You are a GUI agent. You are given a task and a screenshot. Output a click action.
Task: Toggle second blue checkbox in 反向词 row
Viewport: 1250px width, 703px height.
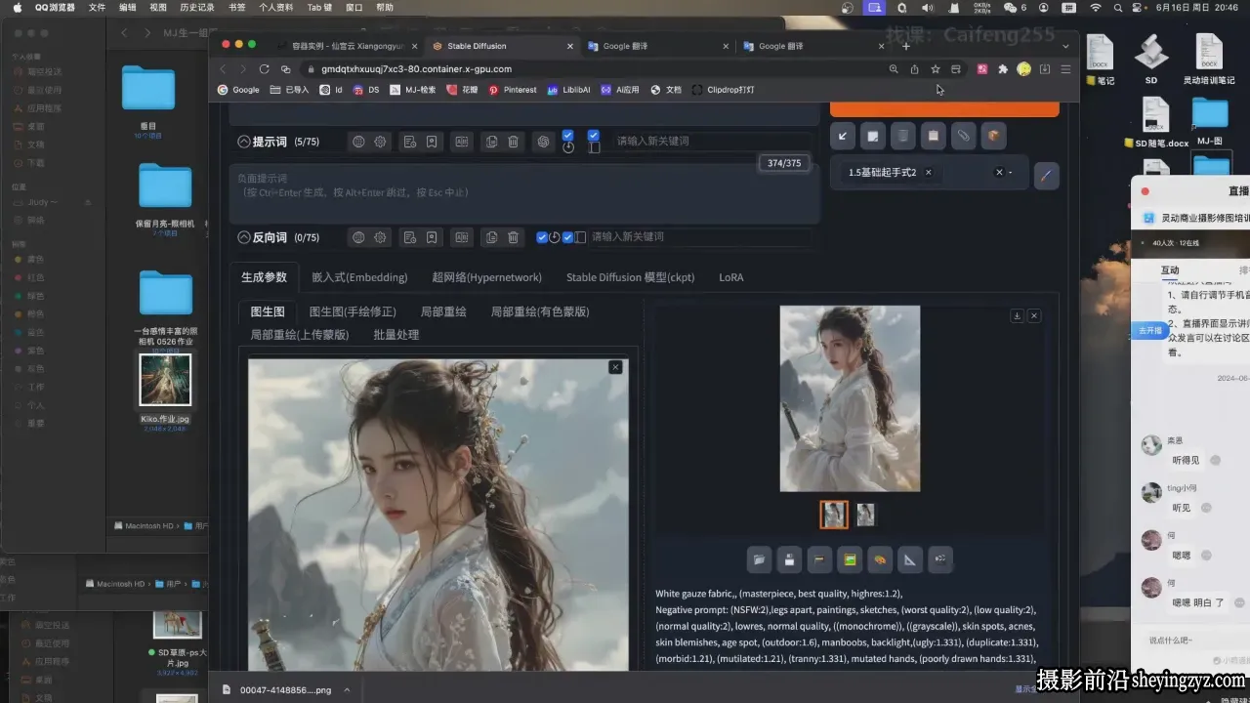(x=567, y=237)
